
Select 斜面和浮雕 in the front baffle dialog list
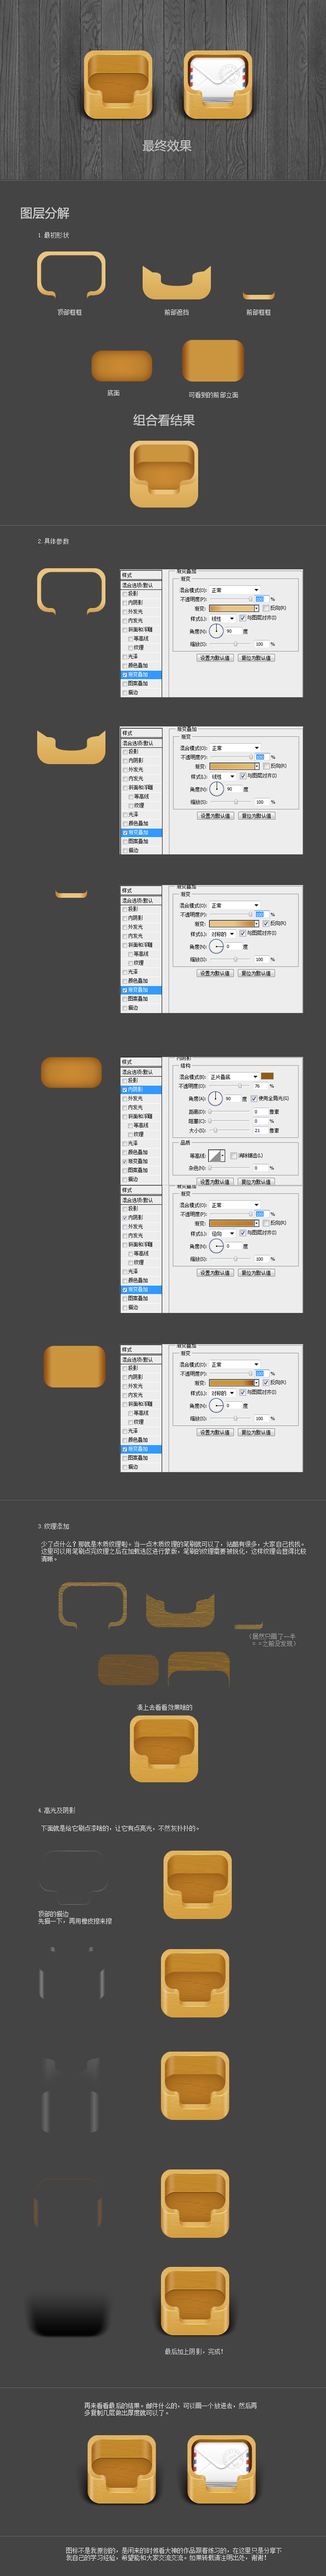pos(141,788)
